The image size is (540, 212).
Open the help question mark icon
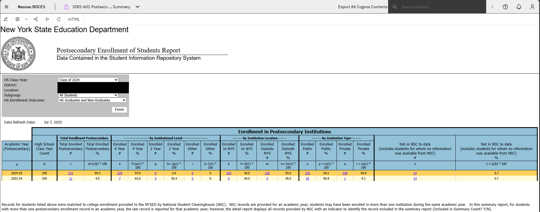tap(505, 7)
